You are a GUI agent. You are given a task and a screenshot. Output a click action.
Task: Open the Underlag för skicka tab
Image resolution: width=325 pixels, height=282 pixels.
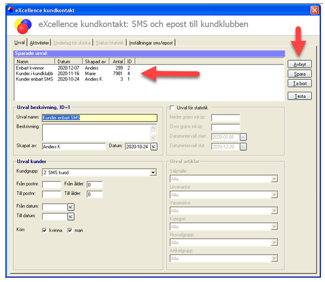(72, 43)
